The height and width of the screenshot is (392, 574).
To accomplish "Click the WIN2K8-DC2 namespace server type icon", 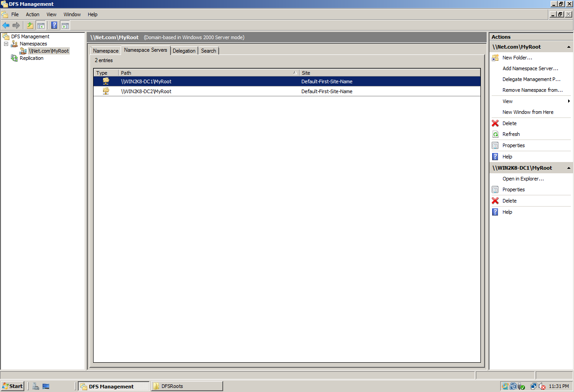I will pos(106,91).
